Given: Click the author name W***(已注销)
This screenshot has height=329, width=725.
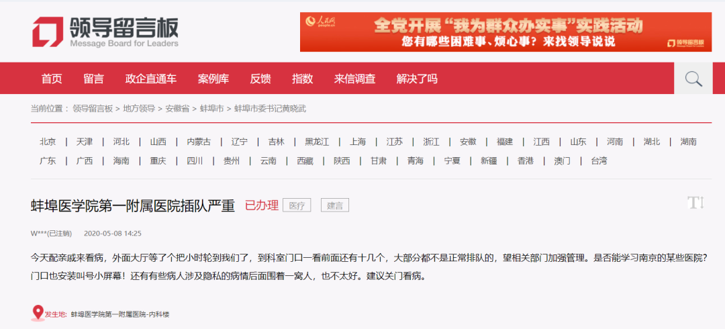Looking at the screenshot, I should pyautogui.click(x=51, y=233).
